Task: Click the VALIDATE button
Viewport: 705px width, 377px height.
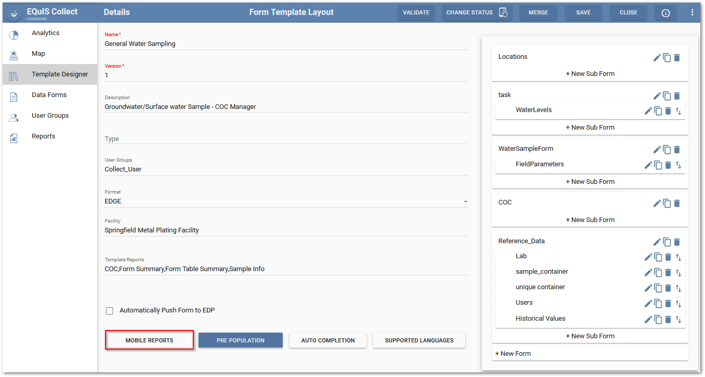Action: (416, 12)
